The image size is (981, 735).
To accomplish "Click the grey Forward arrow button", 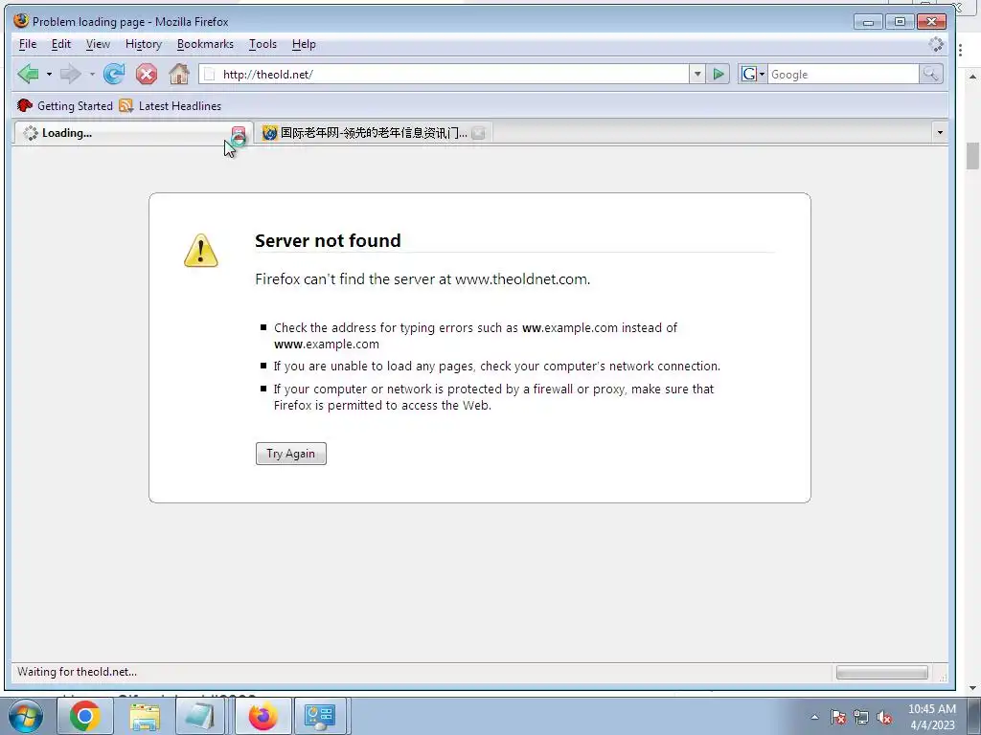I will click(x=70, y=75).
